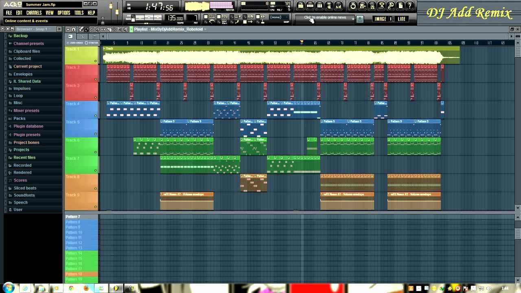Select Pattern 9 in the pattern list
Image resolution: width=521 pixels, height=293 pixels.
[81, 227]
